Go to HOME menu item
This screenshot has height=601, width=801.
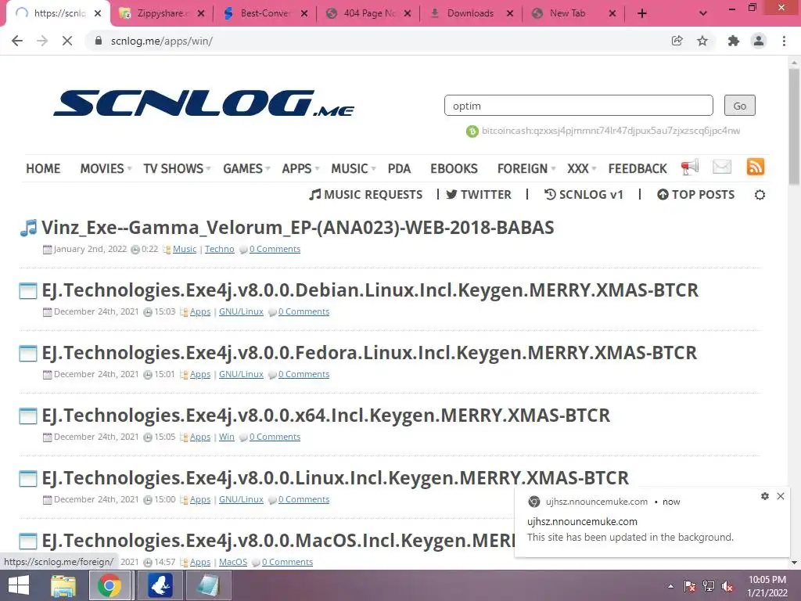pyautogui.click(x=44, y=169)
